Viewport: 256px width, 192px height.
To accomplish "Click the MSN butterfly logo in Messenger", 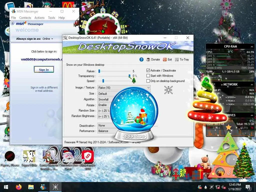I will coord(21,24).
